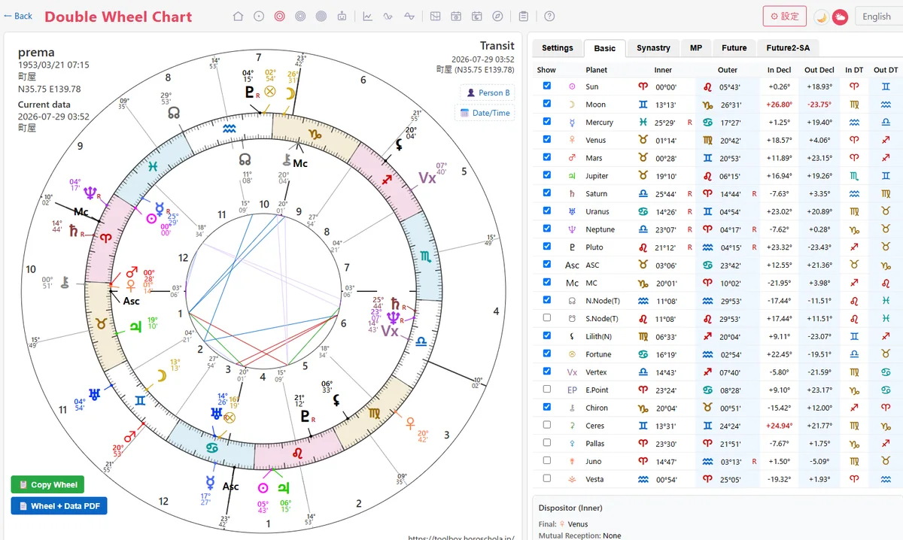Viewport: 903px width, 540px height.
Task: Uncheck the Saturn show checkbox
Action: [x=547, y=193]
